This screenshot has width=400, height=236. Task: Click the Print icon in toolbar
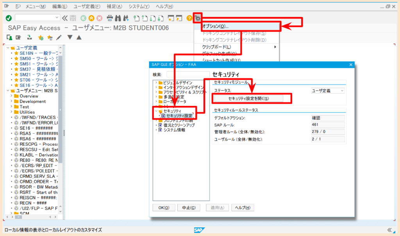(x=110, y=18)
